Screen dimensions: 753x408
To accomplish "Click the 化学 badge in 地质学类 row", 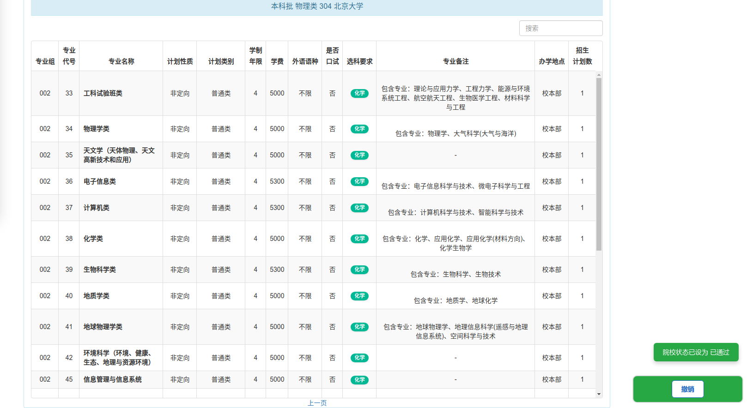I will click(x=359, y=296).
